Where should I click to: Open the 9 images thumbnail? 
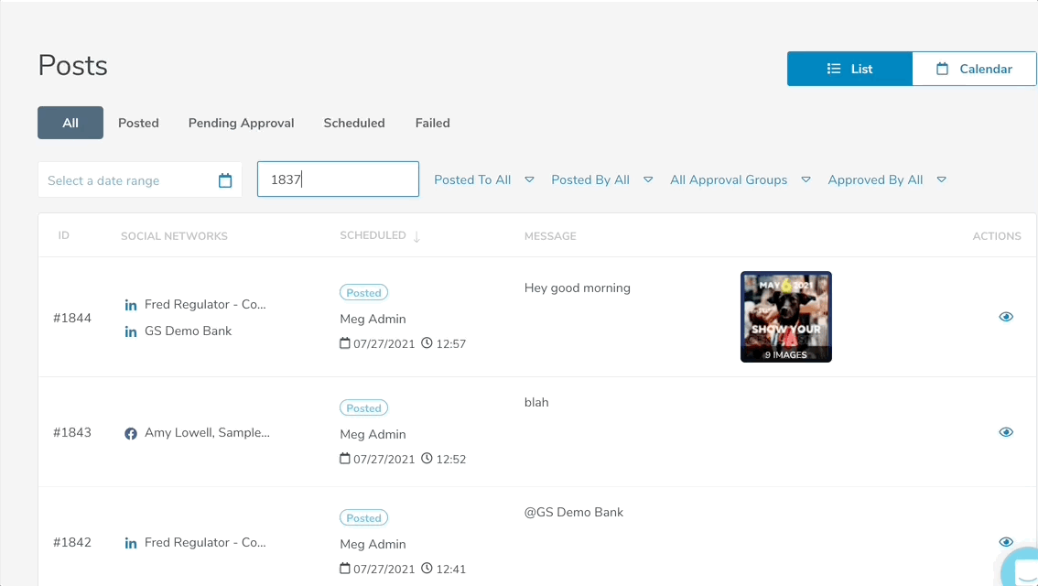785,317
